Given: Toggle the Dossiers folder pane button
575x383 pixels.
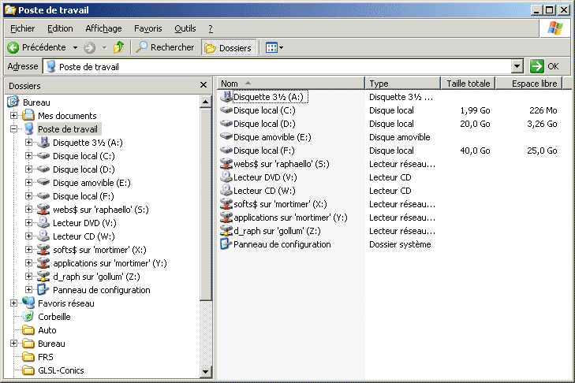Looking at the screenshot, I should tap(229, 48).
